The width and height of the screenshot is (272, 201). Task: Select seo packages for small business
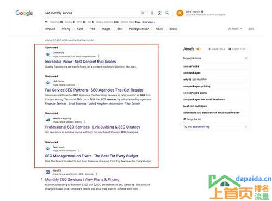tap(204, 99)
